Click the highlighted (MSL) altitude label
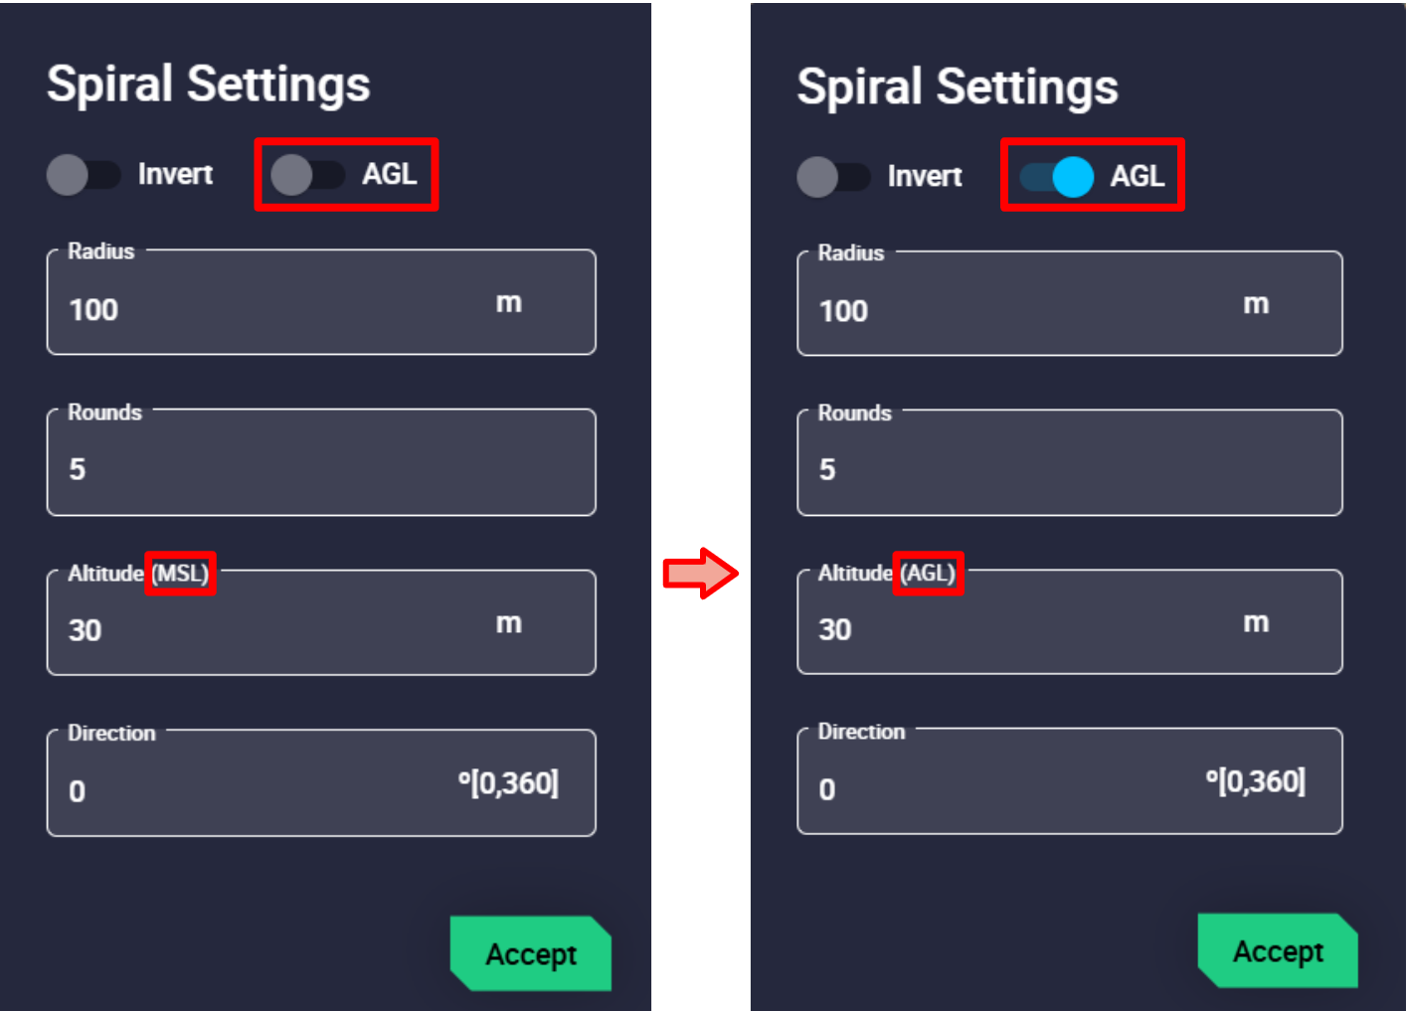The width and height of the screenshot is (1407, 1011). [180, 574]
